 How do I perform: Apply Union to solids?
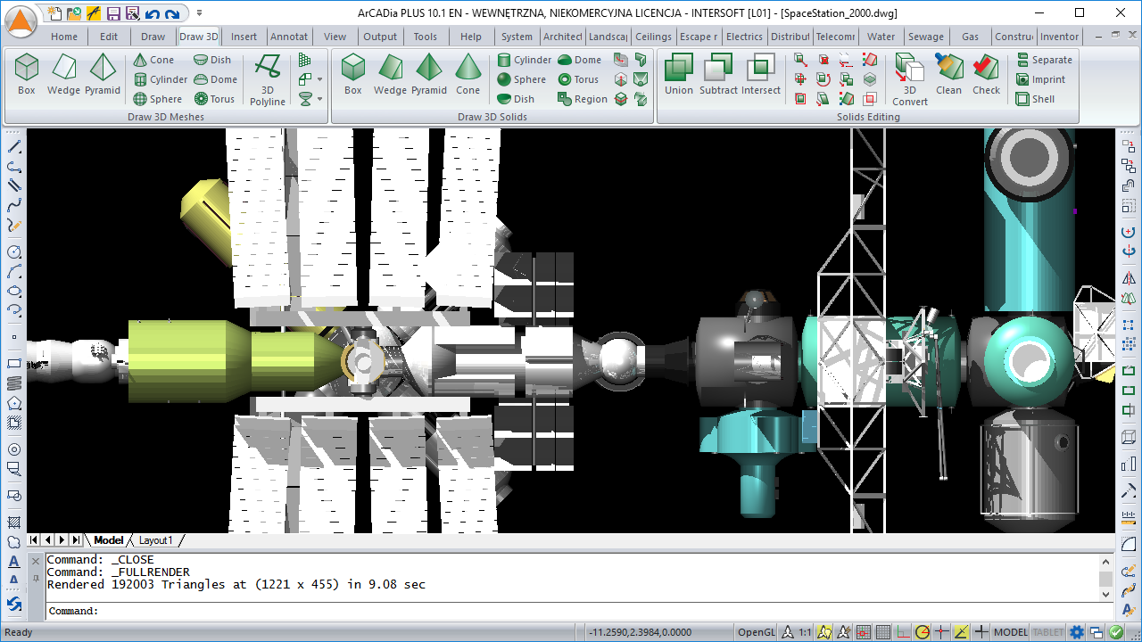pos(678,74)
